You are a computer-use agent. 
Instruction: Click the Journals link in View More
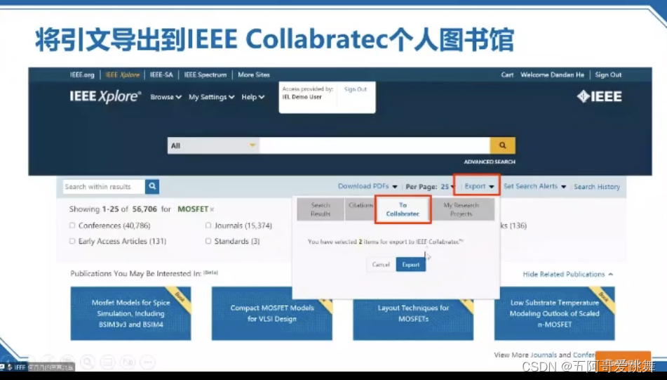[x=544, y=355]
